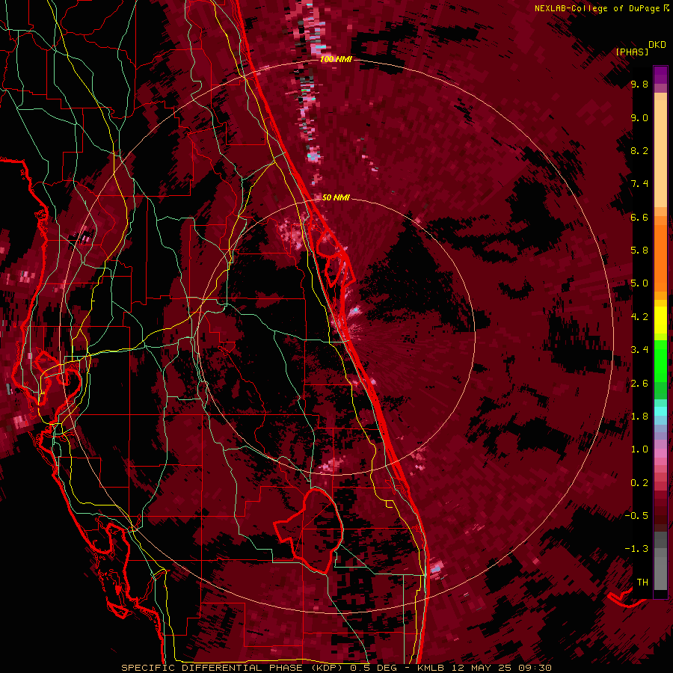Click the 8.2 legend value
Screen dimensions: 673x673
pos(639,150)
